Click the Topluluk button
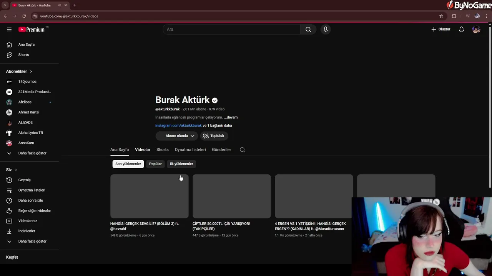The height and width of the screenshot is (276, 492). click(x=214, y=136)
